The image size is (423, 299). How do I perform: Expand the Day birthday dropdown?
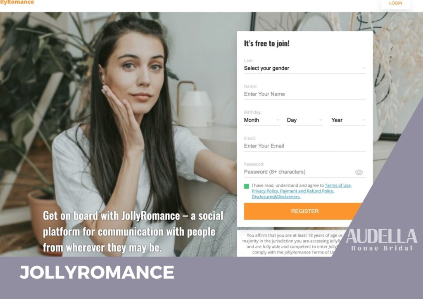click(x=304, y=120)
